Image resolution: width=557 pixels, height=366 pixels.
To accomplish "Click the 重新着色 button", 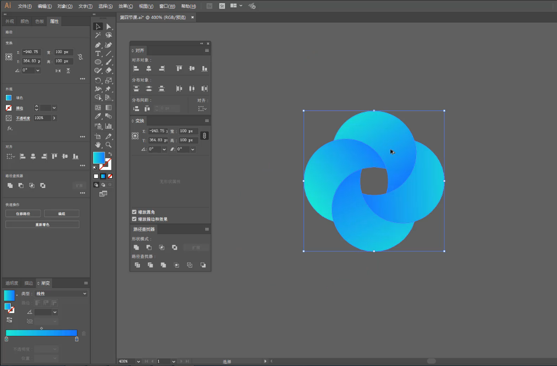I will 42,224.
